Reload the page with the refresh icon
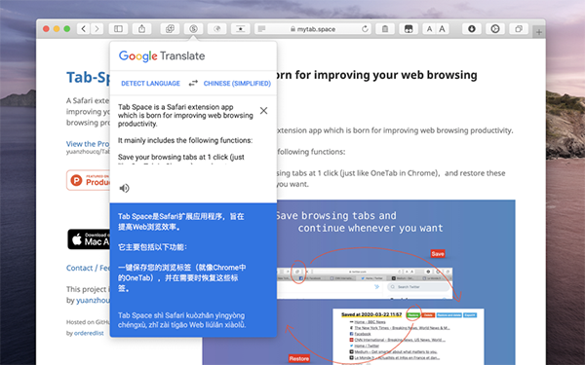585x365 pixels. coord(365,28)
